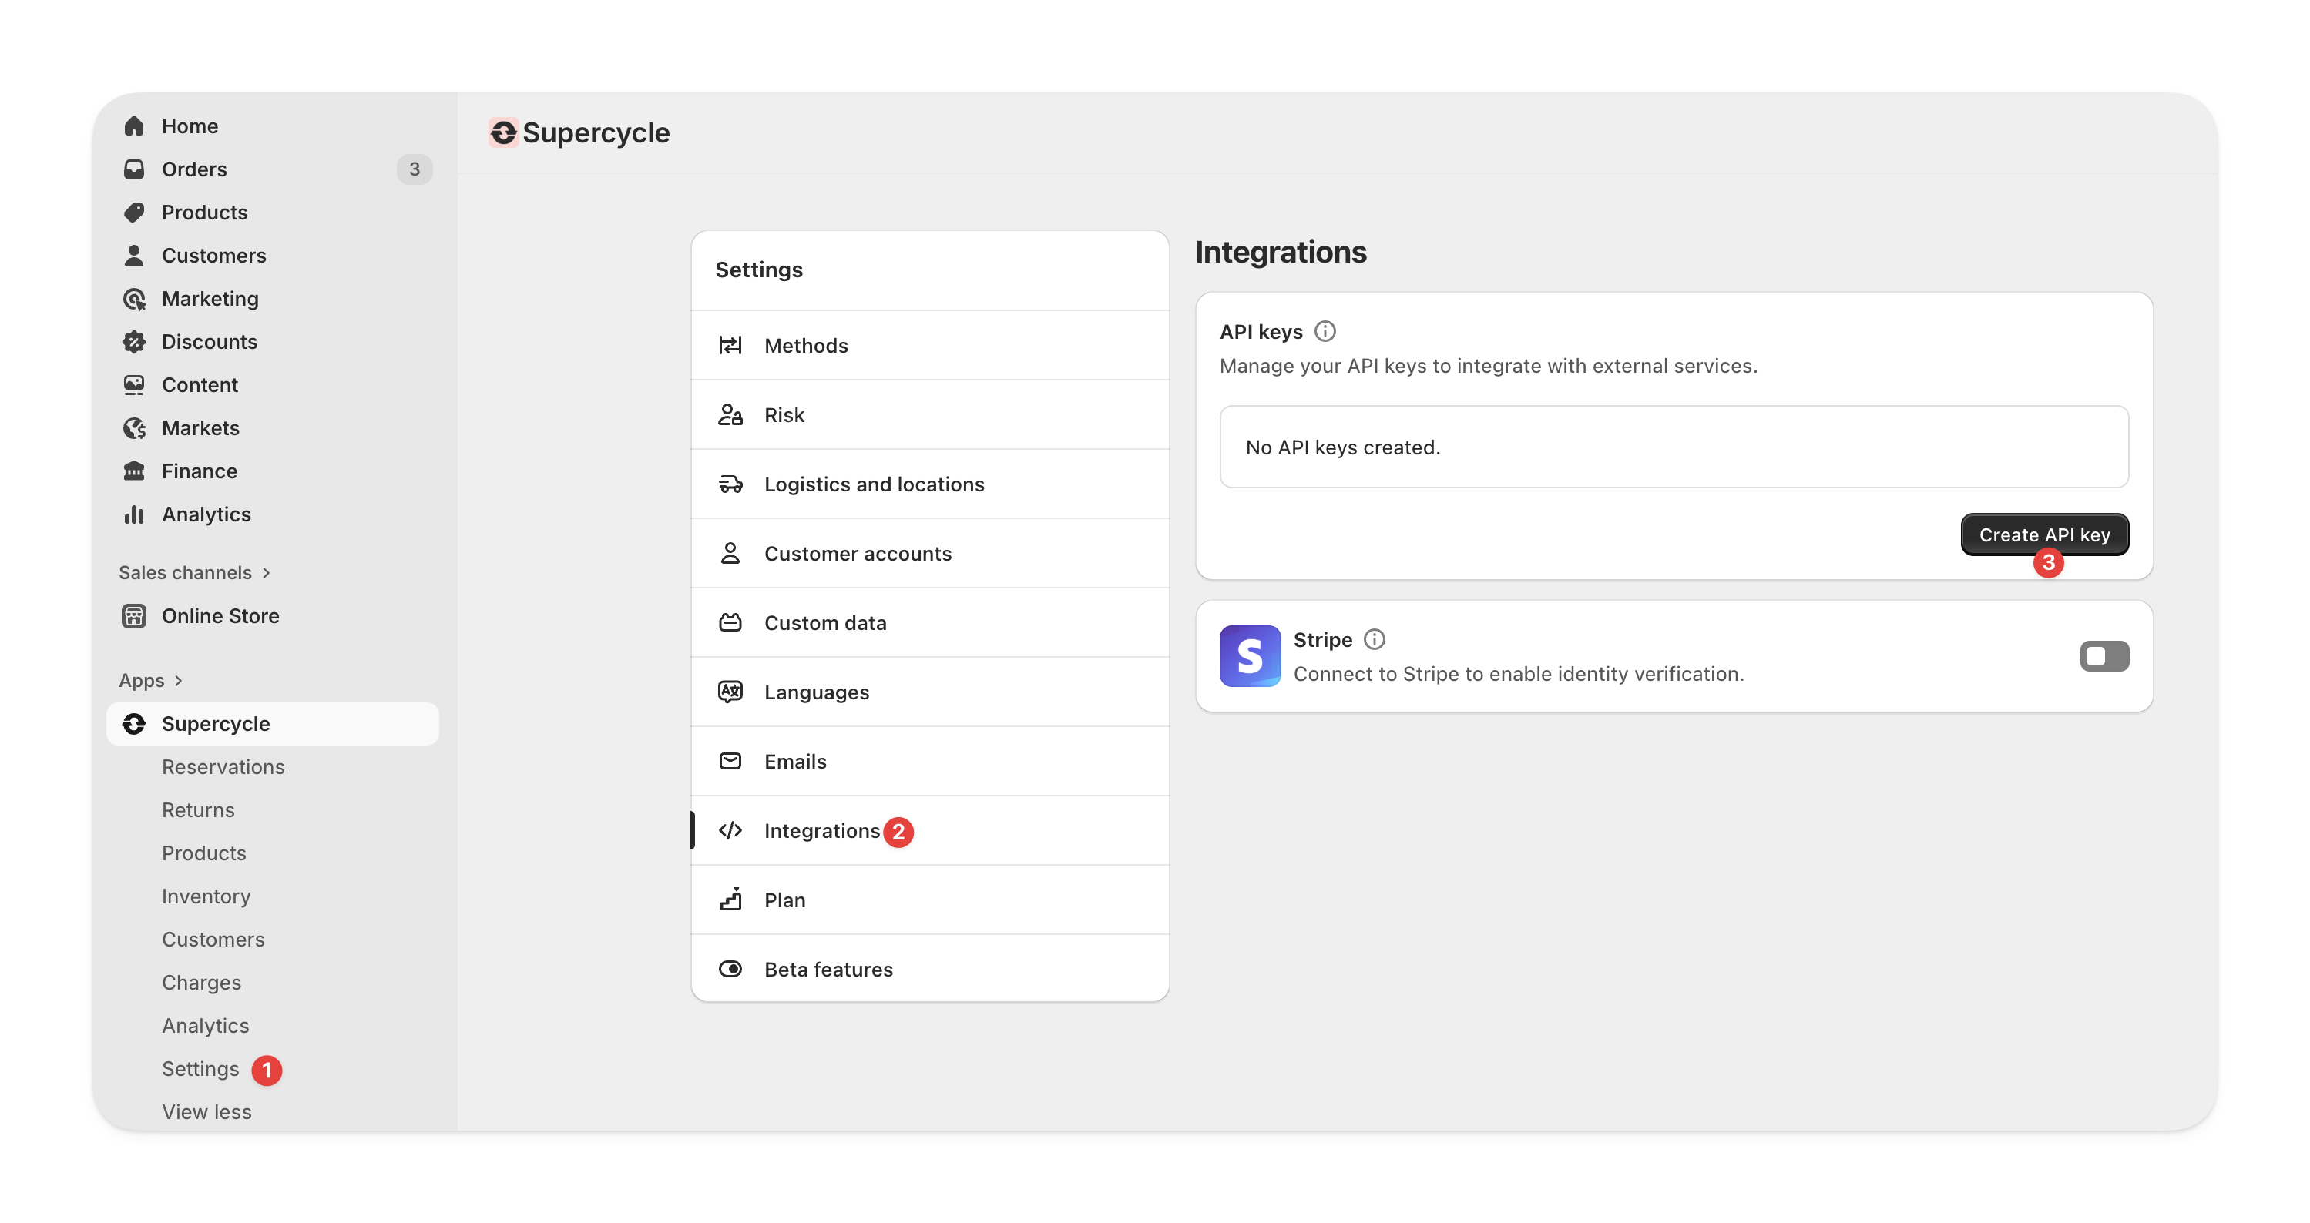Click the Stripe info icon
The image size is (2310, 1223).
1374,639
